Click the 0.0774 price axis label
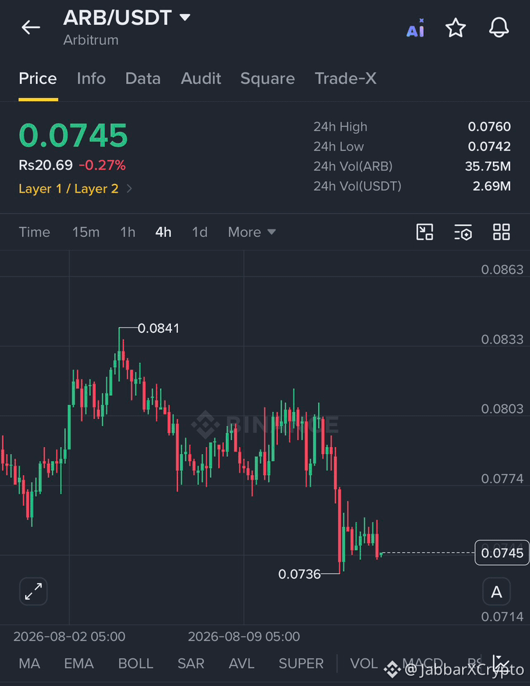This screenshot has width=530, height=686. coord(502,478)
